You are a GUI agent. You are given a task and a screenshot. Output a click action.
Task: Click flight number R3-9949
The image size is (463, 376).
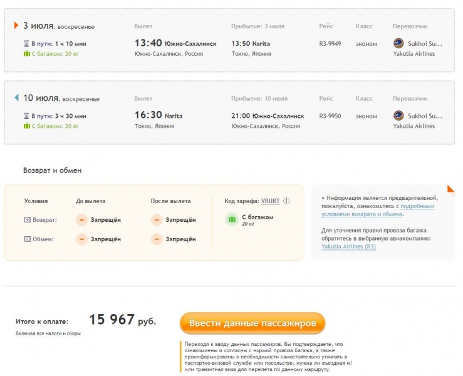tap(330, 44)
